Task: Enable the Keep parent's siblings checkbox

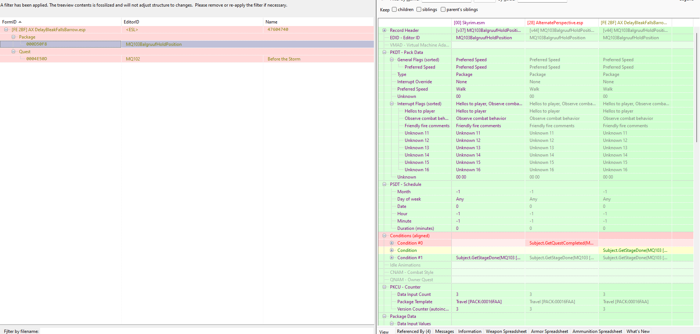Action: [x=443, y=10]
